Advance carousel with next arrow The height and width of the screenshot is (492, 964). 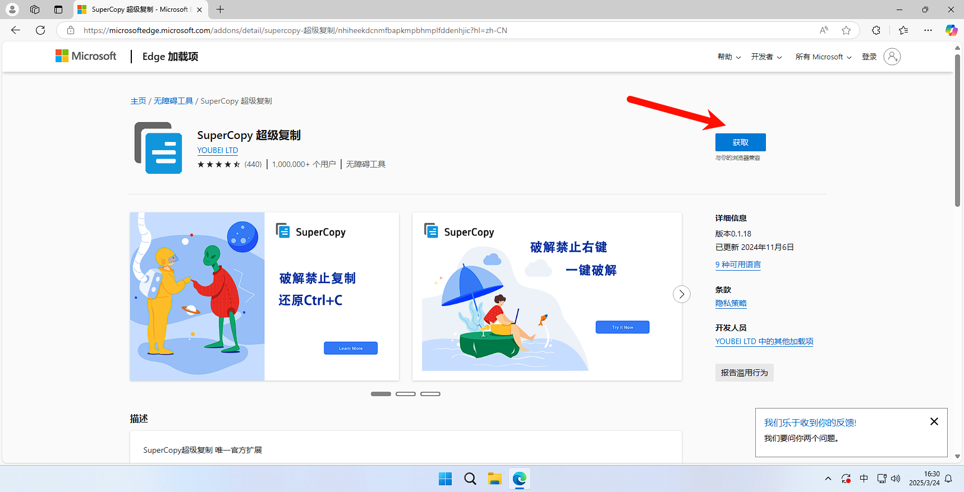click(x=682, y=294)
